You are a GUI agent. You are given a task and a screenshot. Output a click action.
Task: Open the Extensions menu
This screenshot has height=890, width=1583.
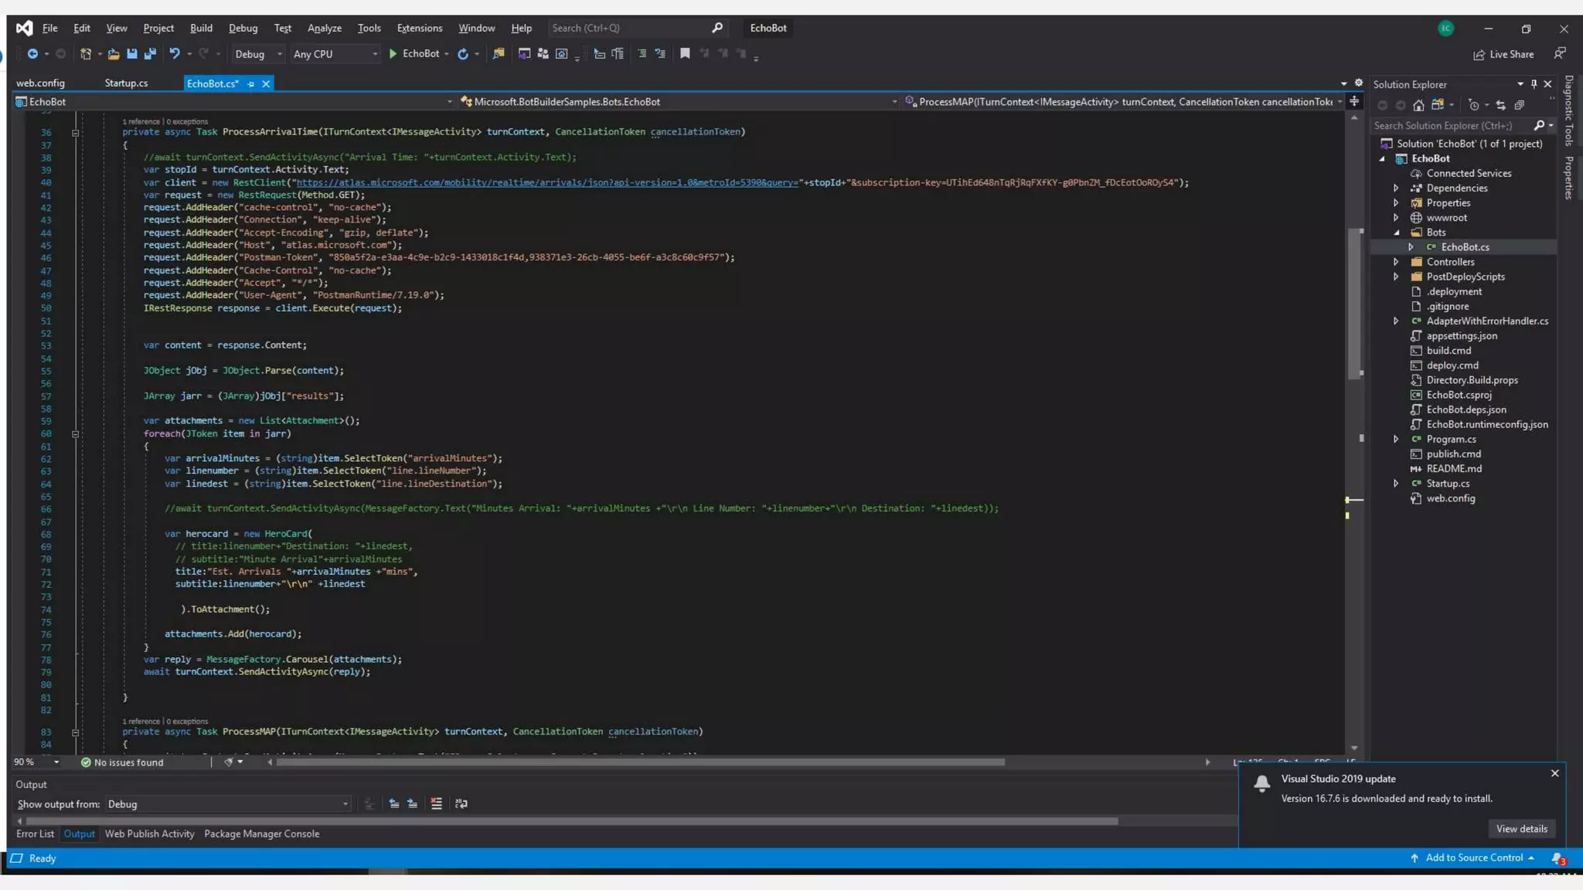click(x=419, y=28)
